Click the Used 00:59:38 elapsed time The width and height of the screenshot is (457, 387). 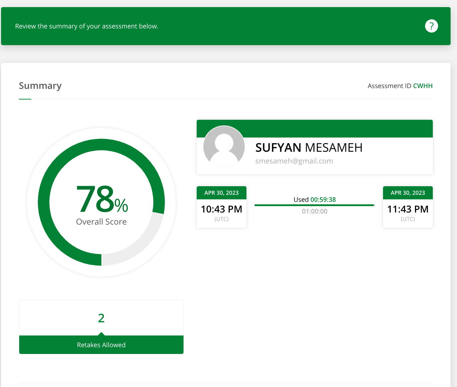[x=314, y=199]
